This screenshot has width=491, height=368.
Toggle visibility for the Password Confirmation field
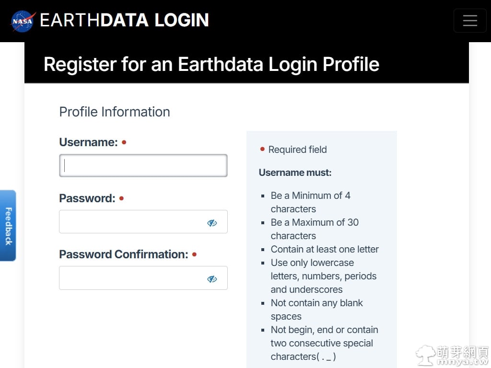pos(212,279)
